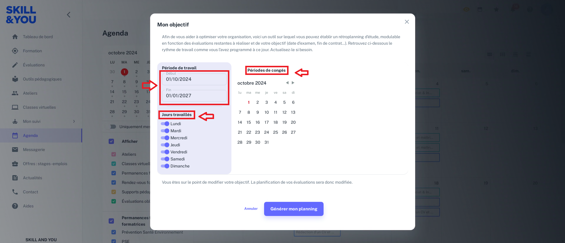Turn off the Dimanche switch
565x243 pixels.
[165, 166]
